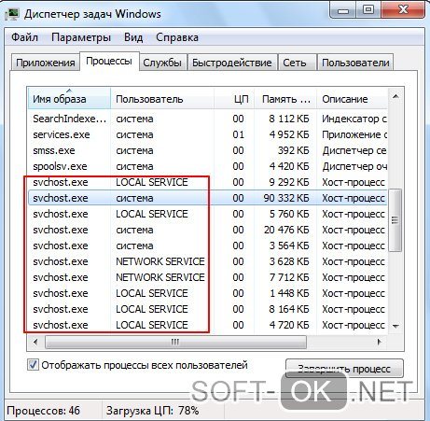Click the Процессов: 46 status entry
The height and width of the screenshot is (421, 430).
pos(43,411)
